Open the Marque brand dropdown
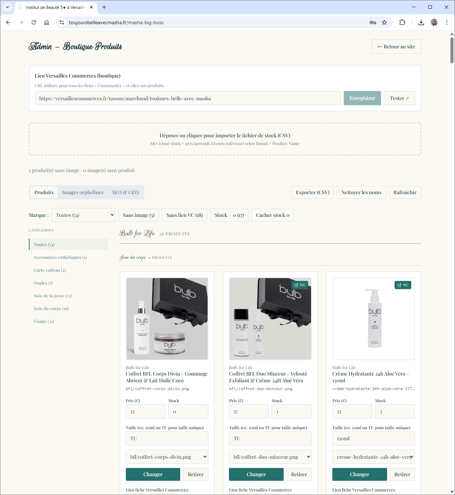 [x=84, y=215]
